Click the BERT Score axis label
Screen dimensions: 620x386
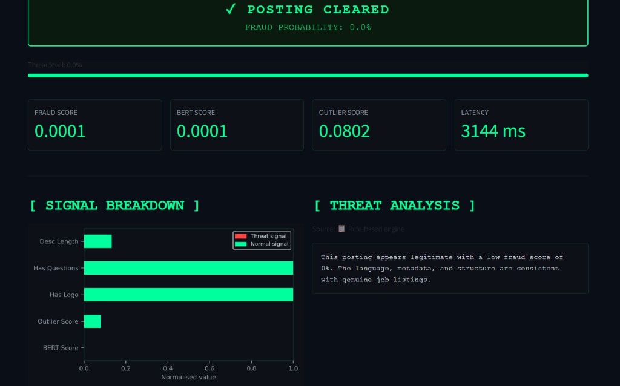coord(61,348)
